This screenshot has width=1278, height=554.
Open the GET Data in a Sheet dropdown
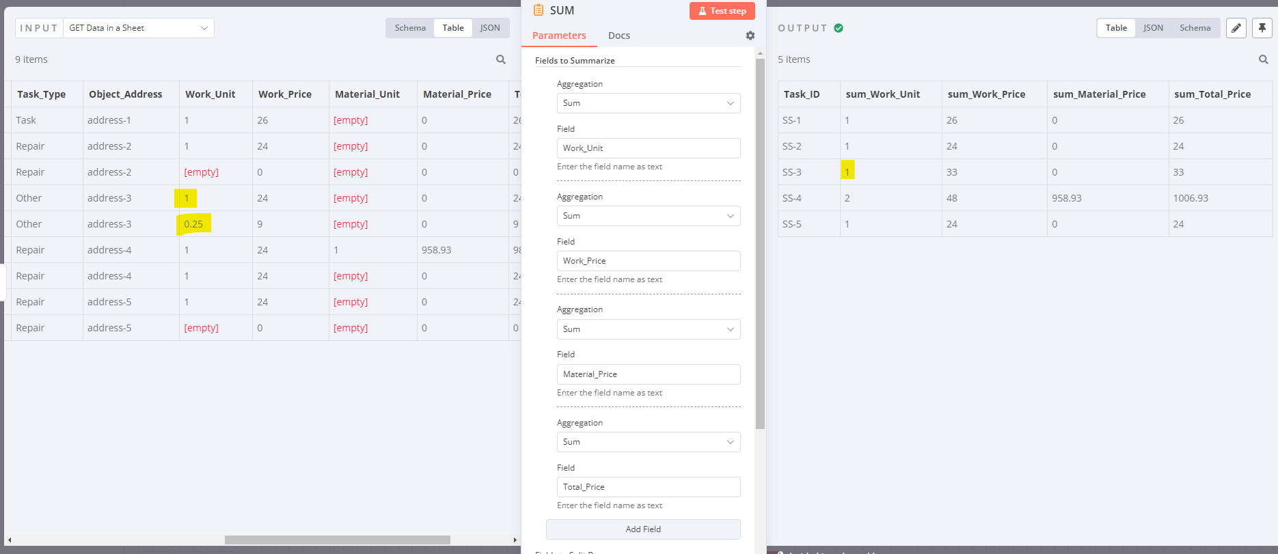pos(139,28)
